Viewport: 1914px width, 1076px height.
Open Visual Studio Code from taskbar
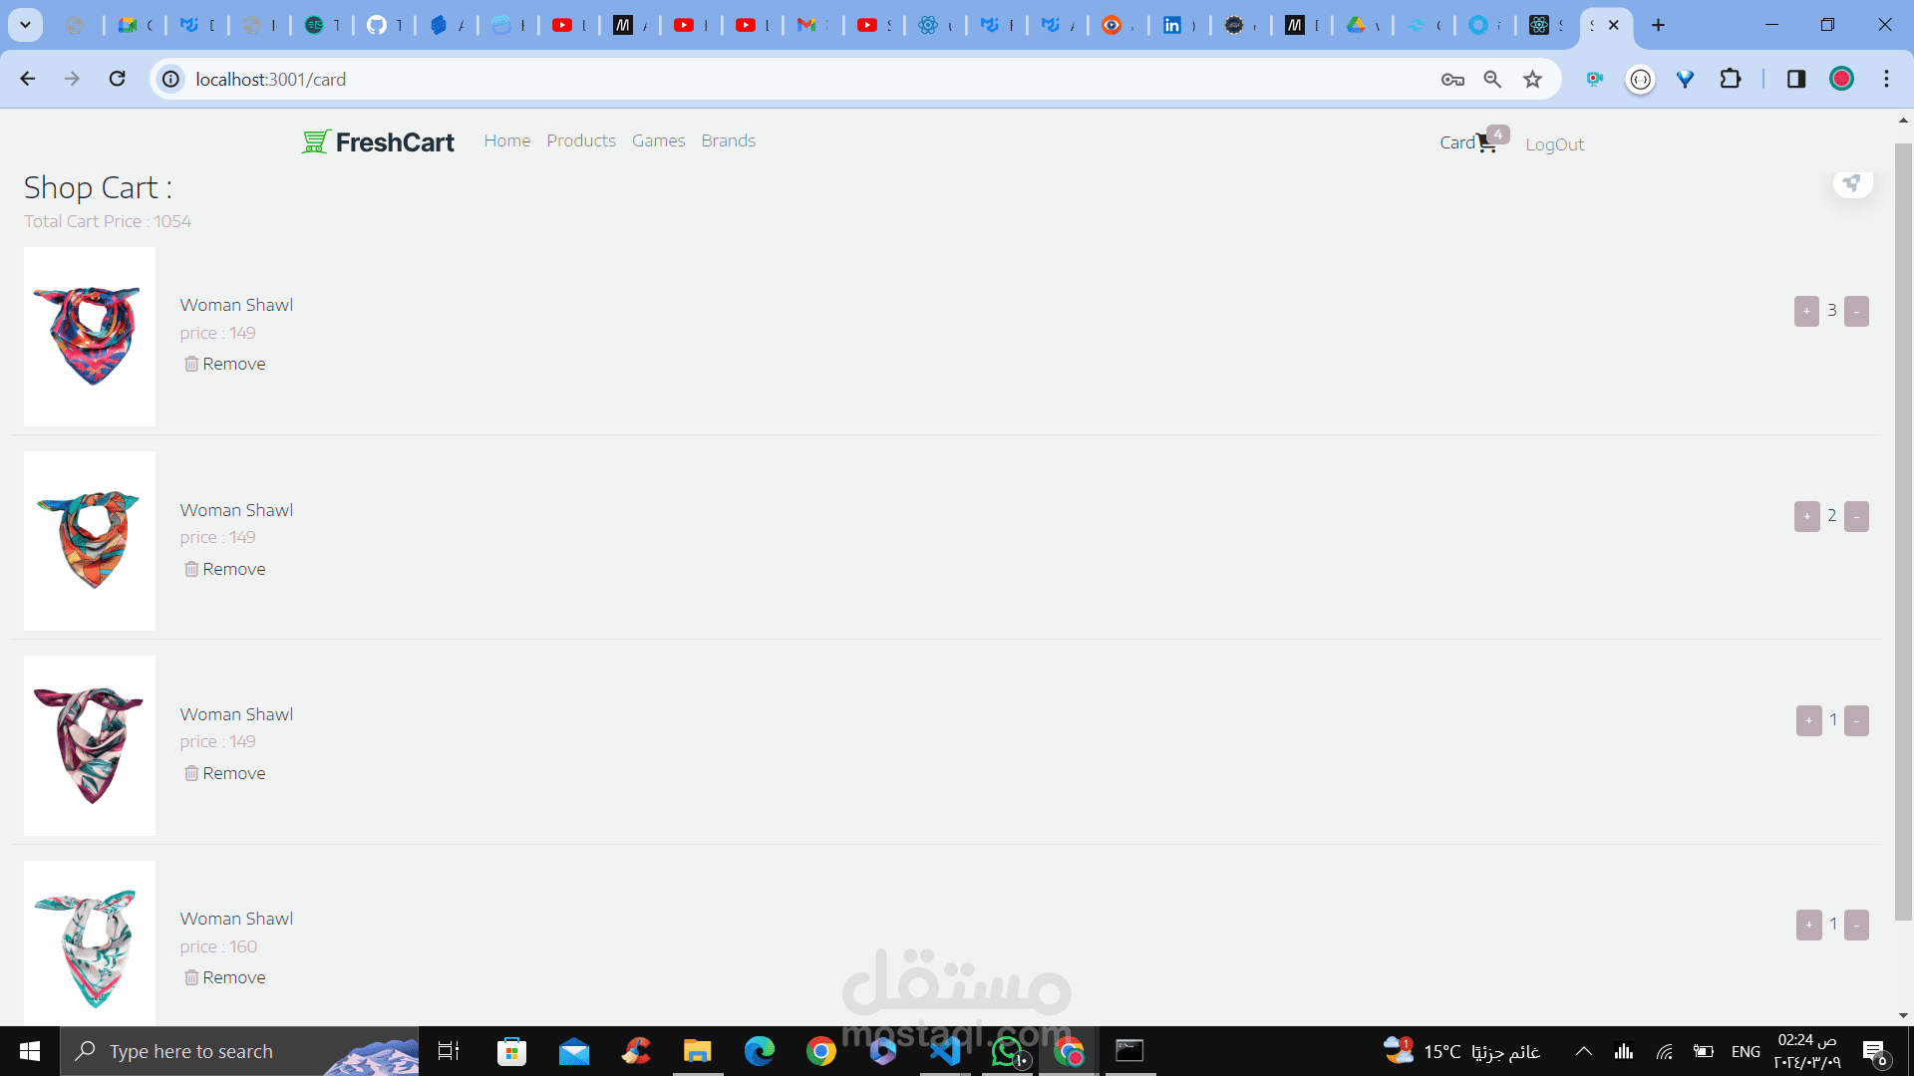point(945,1051)
